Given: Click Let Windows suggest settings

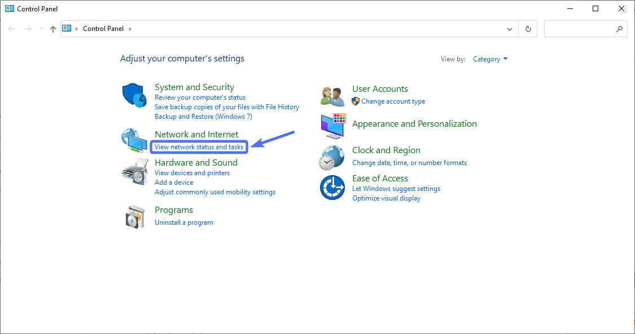Looking at the screenshot, I should pyautogui.click(x=396, y=189).
